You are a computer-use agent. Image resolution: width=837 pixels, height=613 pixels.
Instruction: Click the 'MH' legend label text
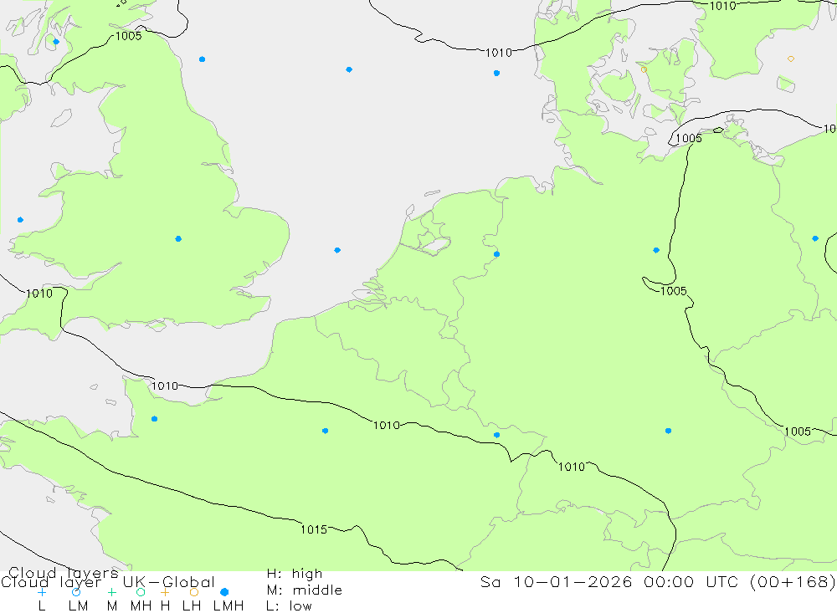pyautogui.click(x=141, y=606)
